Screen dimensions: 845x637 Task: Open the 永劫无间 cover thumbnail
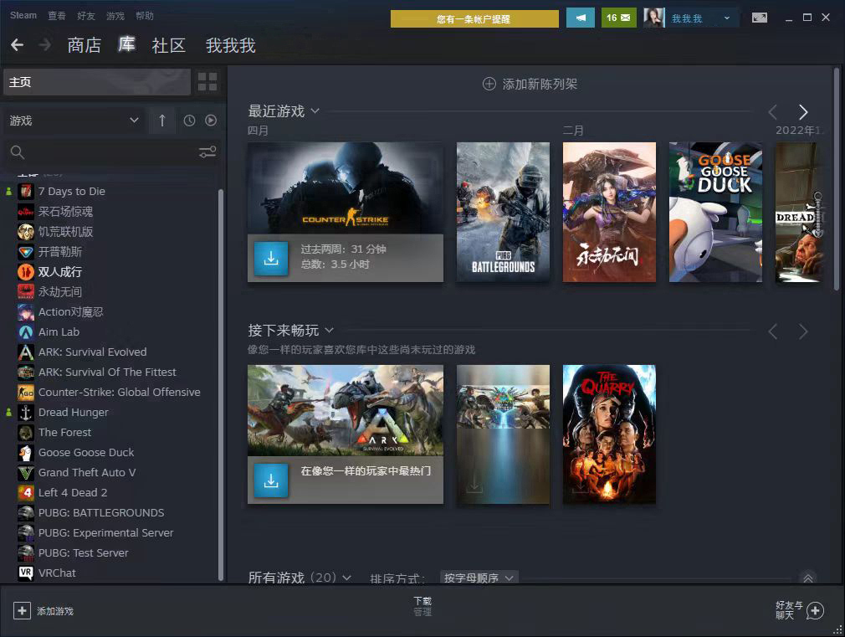(609, 212)
